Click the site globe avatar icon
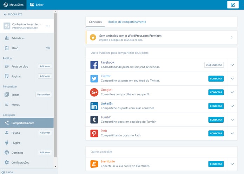244x174 pixels. coord(7,26)
